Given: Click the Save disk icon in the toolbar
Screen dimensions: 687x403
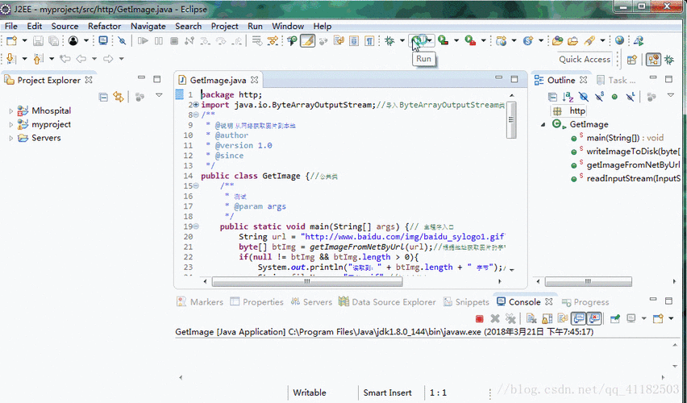Looking at the screenshot, I should (38, 41).
